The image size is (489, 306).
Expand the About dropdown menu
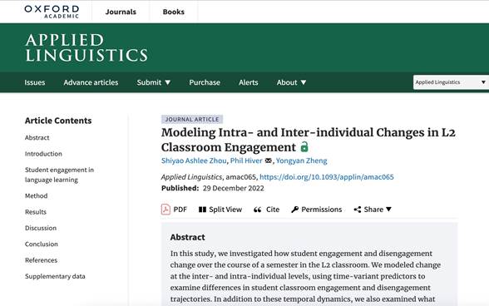click(291, 82)
